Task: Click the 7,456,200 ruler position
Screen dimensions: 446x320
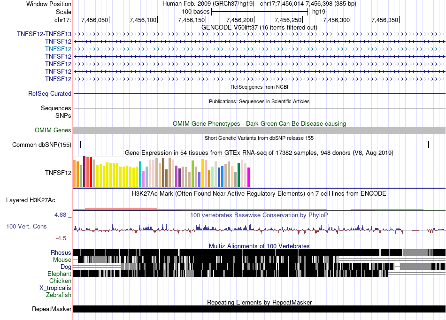Action: click(239, 20)
